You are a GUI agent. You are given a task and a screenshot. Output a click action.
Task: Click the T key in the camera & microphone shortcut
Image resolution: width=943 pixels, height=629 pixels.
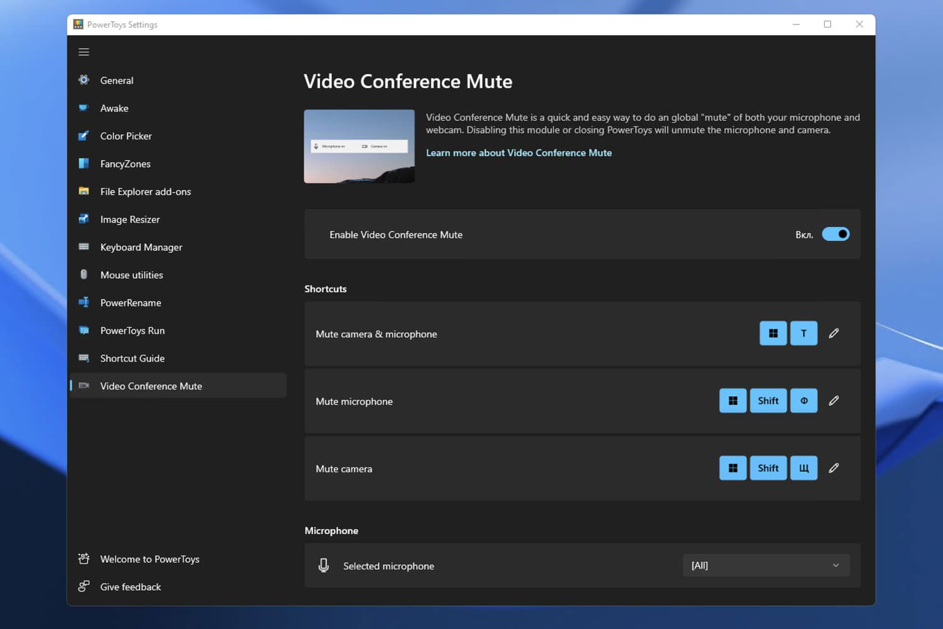click(x=803, y=333)
